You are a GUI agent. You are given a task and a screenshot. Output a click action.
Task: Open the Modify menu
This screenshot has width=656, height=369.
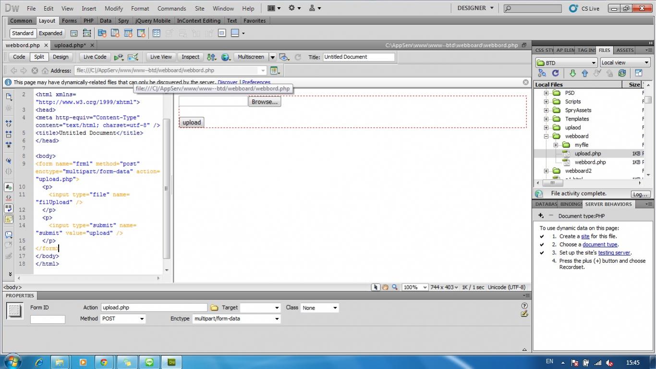[x=114, y=8]
